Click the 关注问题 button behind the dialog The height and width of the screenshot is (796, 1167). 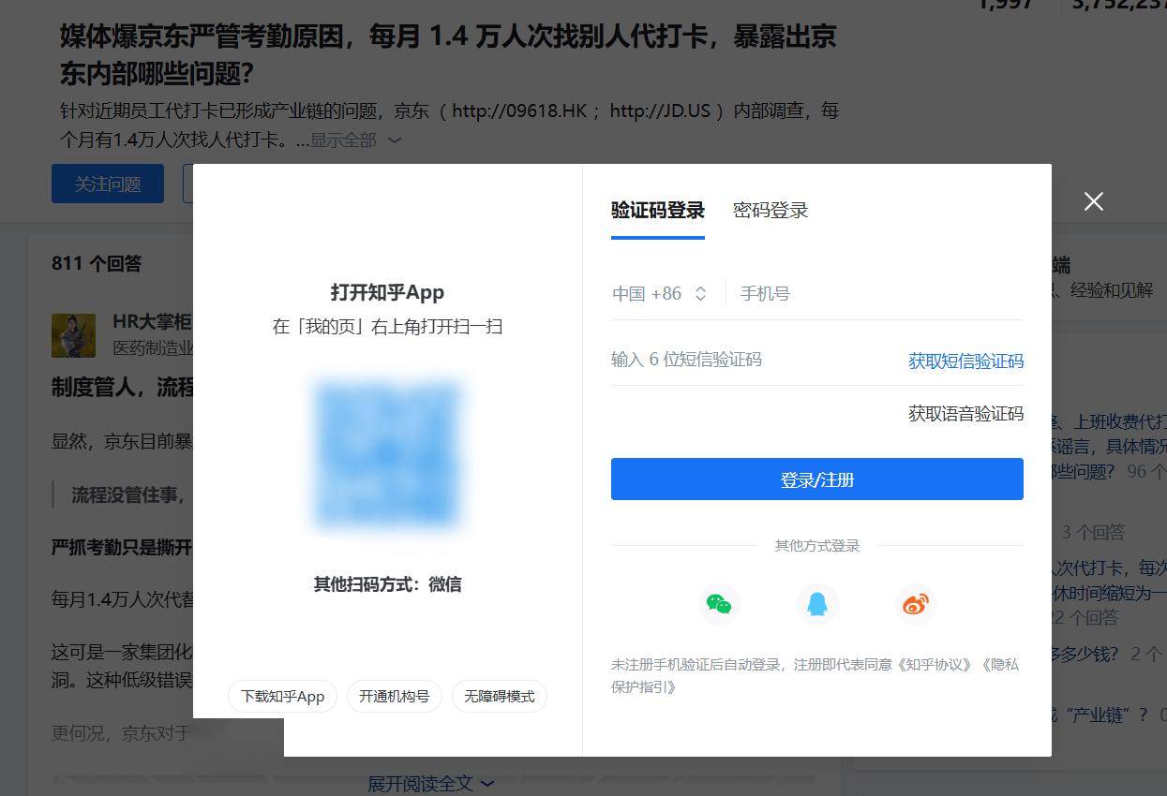[x=108, y=184]
